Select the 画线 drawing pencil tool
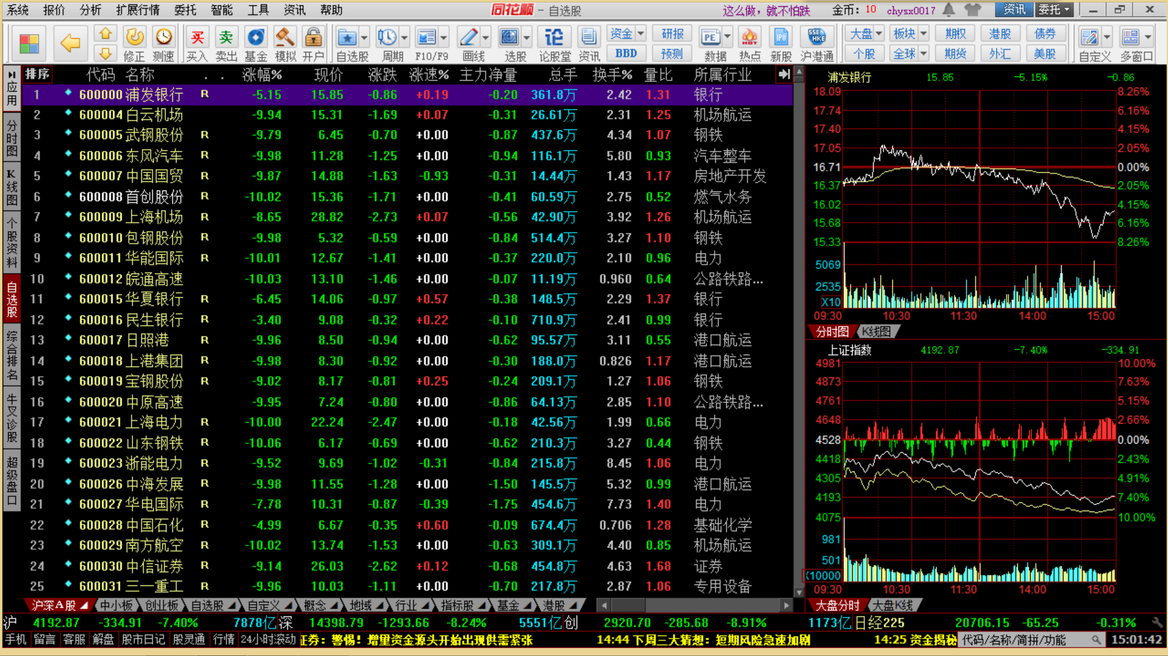The height and width of the screenshot is (656, 1168). point(468,38)
